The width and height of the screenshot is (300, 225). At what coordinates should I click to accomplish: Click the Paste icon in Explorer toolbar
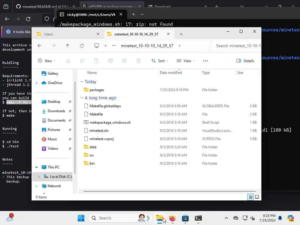[x=96, y=61]
